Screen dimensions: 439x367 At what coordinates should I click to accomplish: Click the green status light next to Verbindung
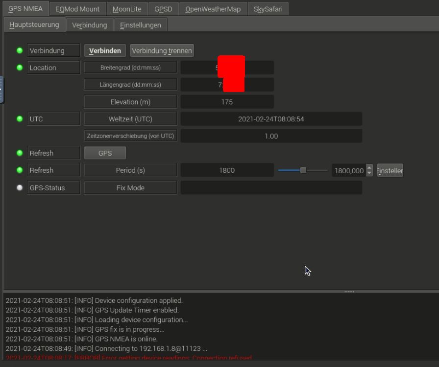click(20, 50)
